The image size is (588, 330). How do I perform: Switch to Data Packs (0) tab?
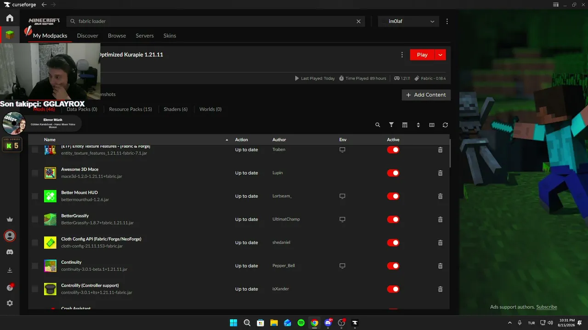tap(82, 109)
